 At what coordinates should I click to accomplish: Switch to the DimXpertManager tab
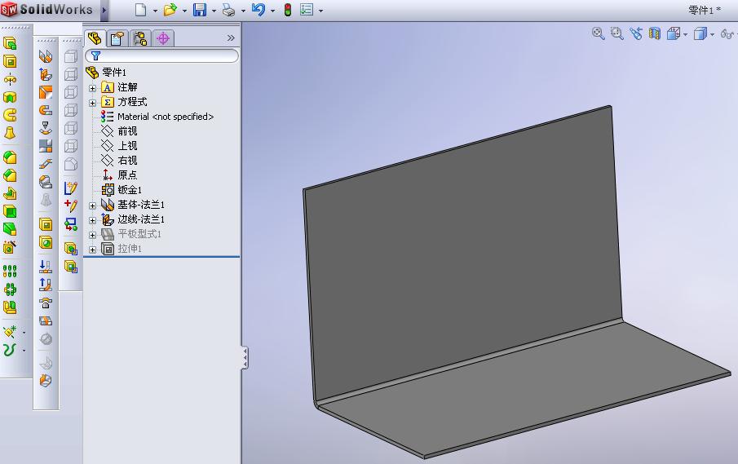point(163,38)
